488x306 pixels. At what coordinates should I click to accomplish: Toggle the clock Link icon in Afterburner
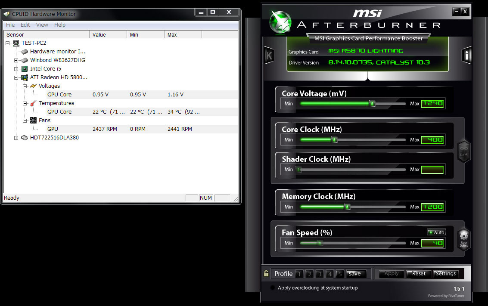464,151
